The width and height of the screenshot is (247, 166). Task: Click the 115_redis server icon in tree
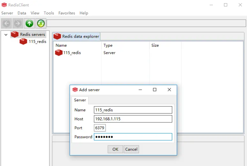23,41
